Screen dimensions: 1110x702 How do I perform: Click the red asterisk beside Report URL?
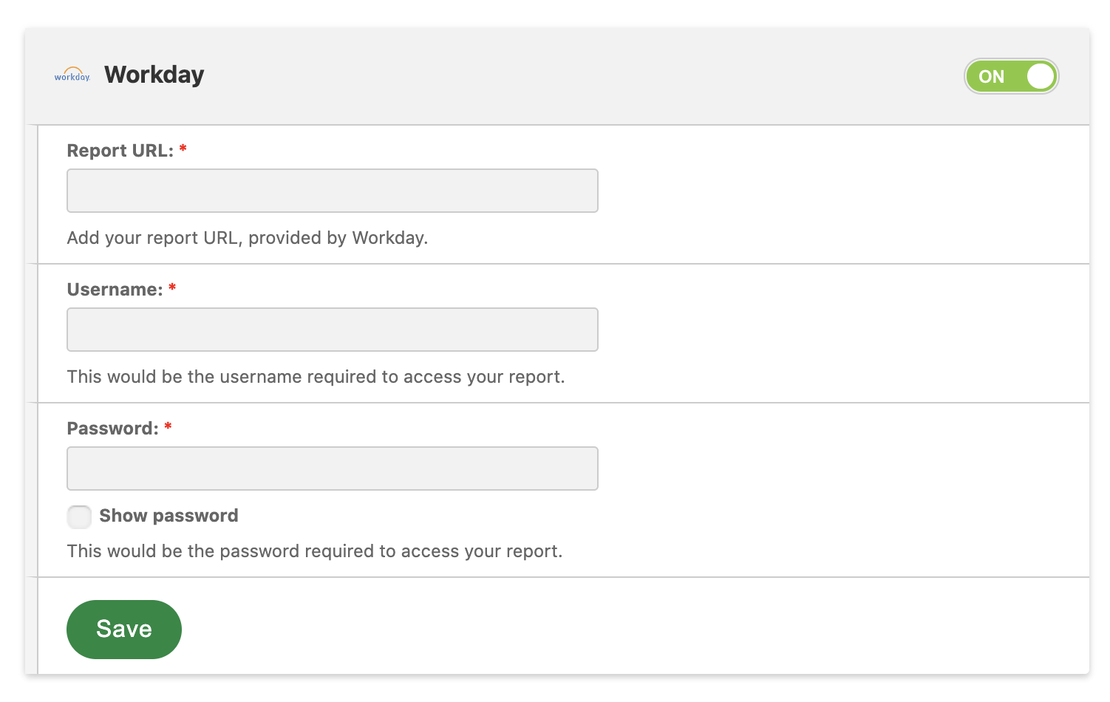click(183, 149)
